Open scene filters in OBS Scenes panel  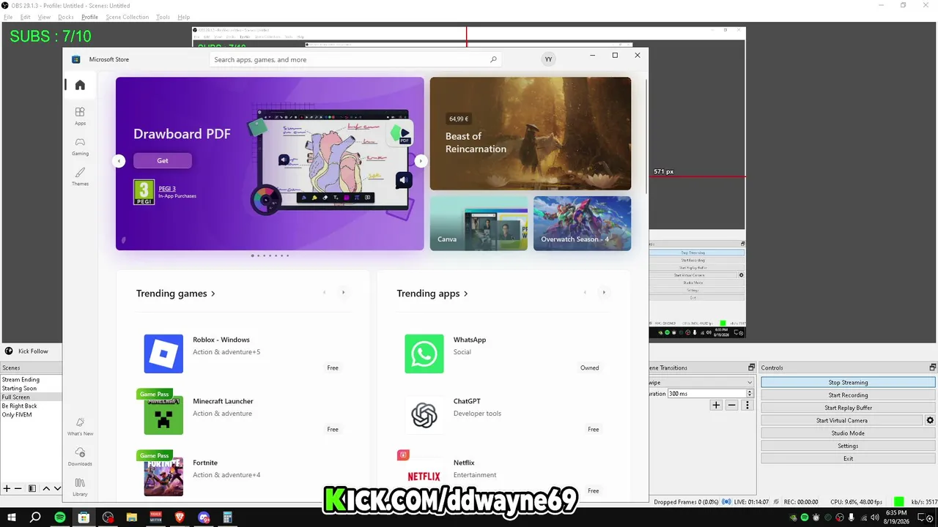[x=32, y=488]
